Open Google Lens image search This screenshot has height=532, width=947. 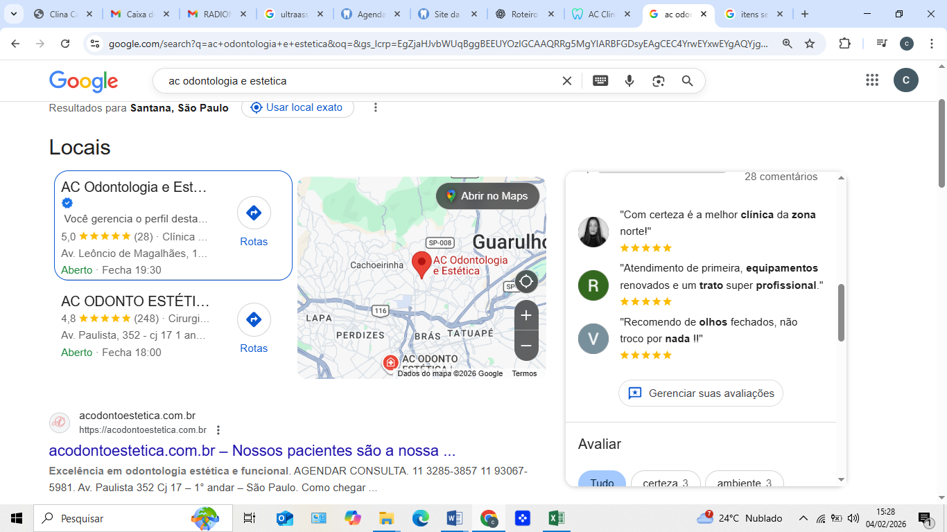[658, 81]
